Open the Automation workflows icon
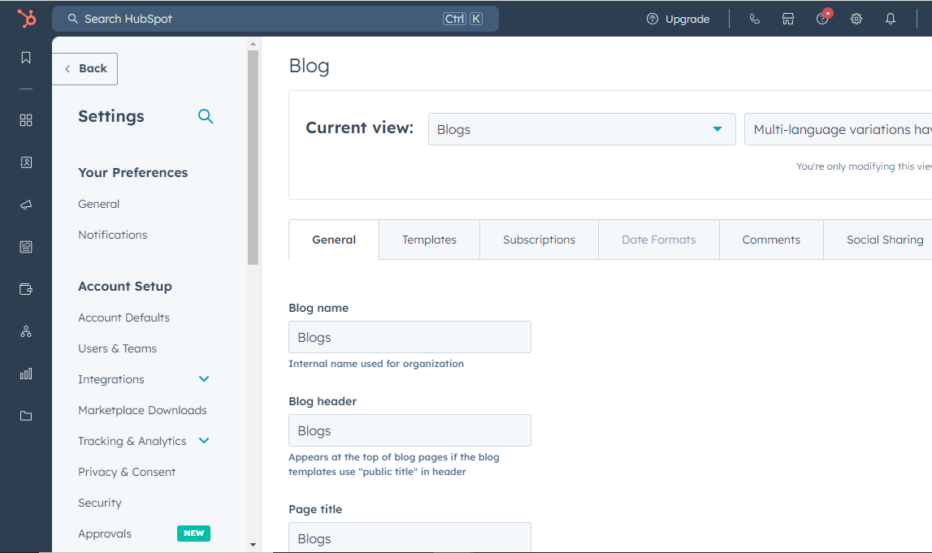 26,331
